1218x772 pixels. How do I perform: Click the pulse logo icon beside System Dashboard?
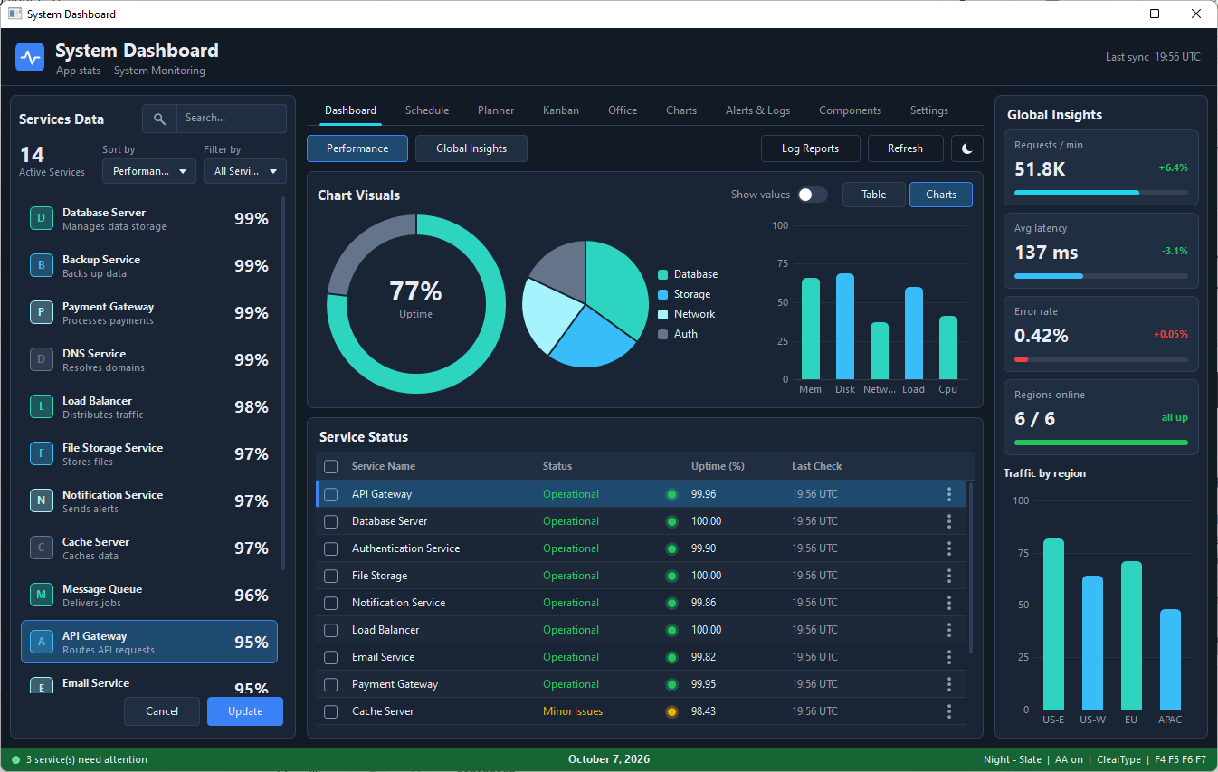(30, 58)
